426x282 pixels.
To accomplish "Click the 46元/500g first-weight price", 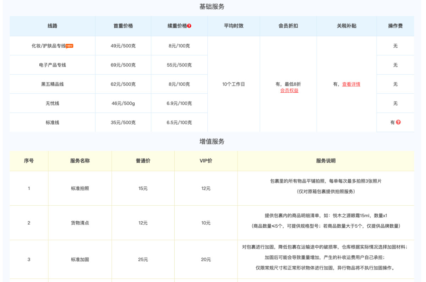I will 123,103.
